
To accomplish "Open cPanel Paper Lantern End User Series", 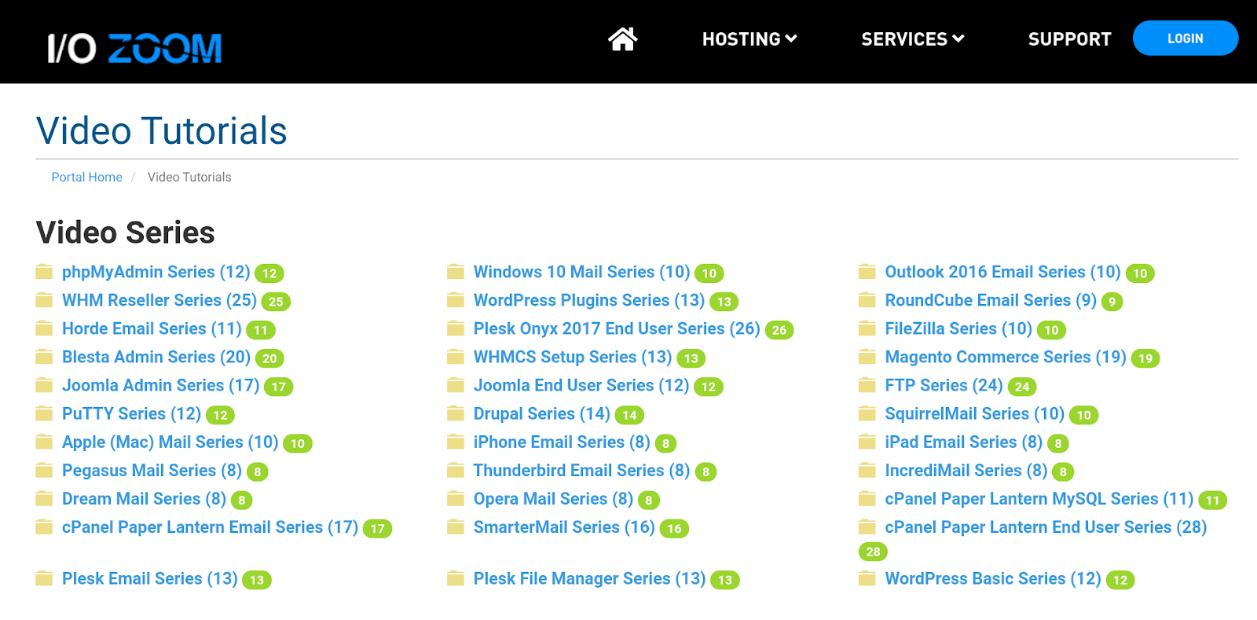I will pyautogui.click(x=1046, y=527).
